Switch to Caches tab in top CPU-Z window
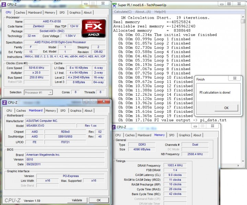Viewport: 247px width, 205px height. tap(20, 13)
